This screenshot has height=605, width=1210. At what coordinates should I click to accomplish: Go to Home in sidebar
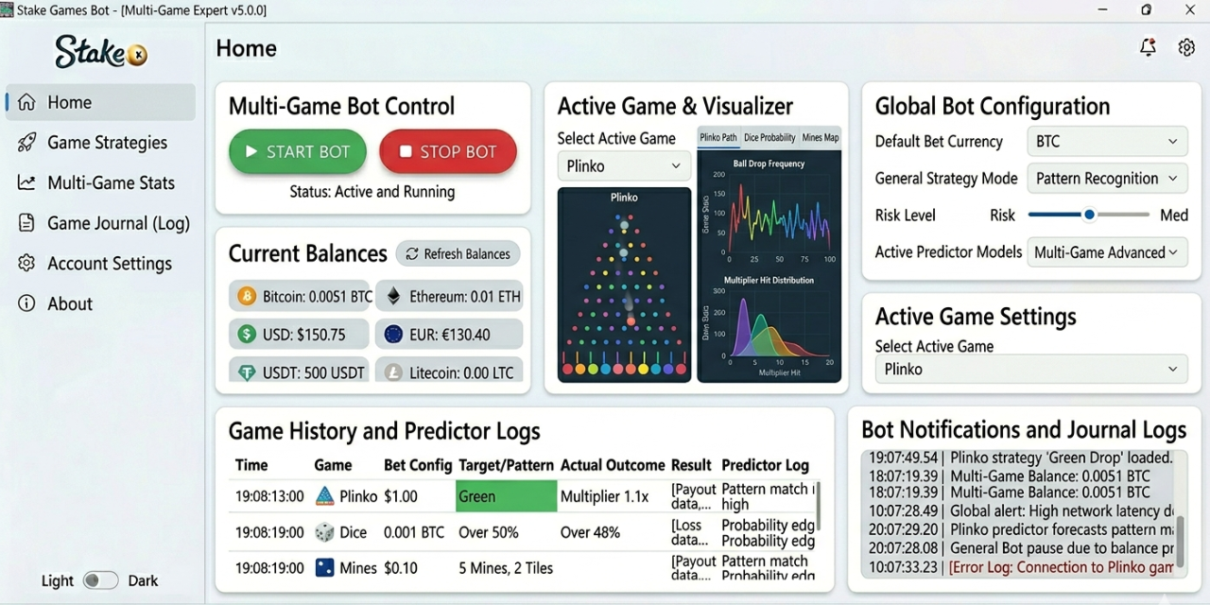coord(100,102)
